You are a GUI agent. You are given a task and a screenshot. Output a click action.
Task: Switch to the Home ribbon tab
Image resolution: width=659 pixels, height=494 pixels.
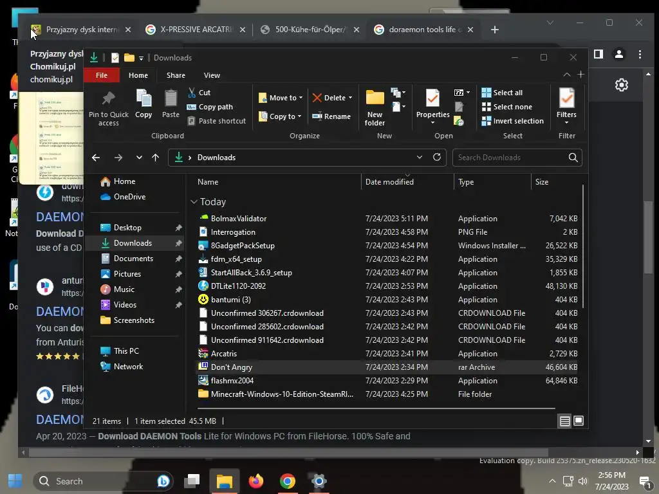coord(138,75)
